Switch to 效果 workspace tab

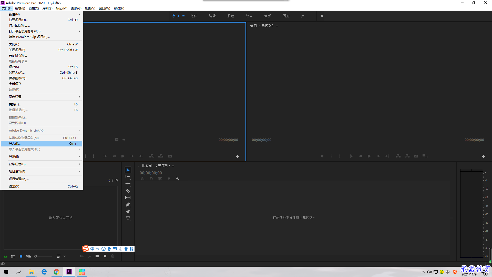249,16
